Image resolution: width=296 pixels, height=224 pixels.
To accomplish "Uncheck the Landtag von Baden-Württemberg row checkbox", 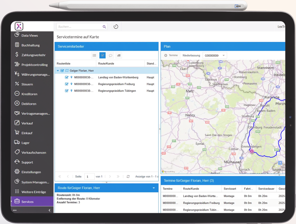I will (x=67, y=77).
